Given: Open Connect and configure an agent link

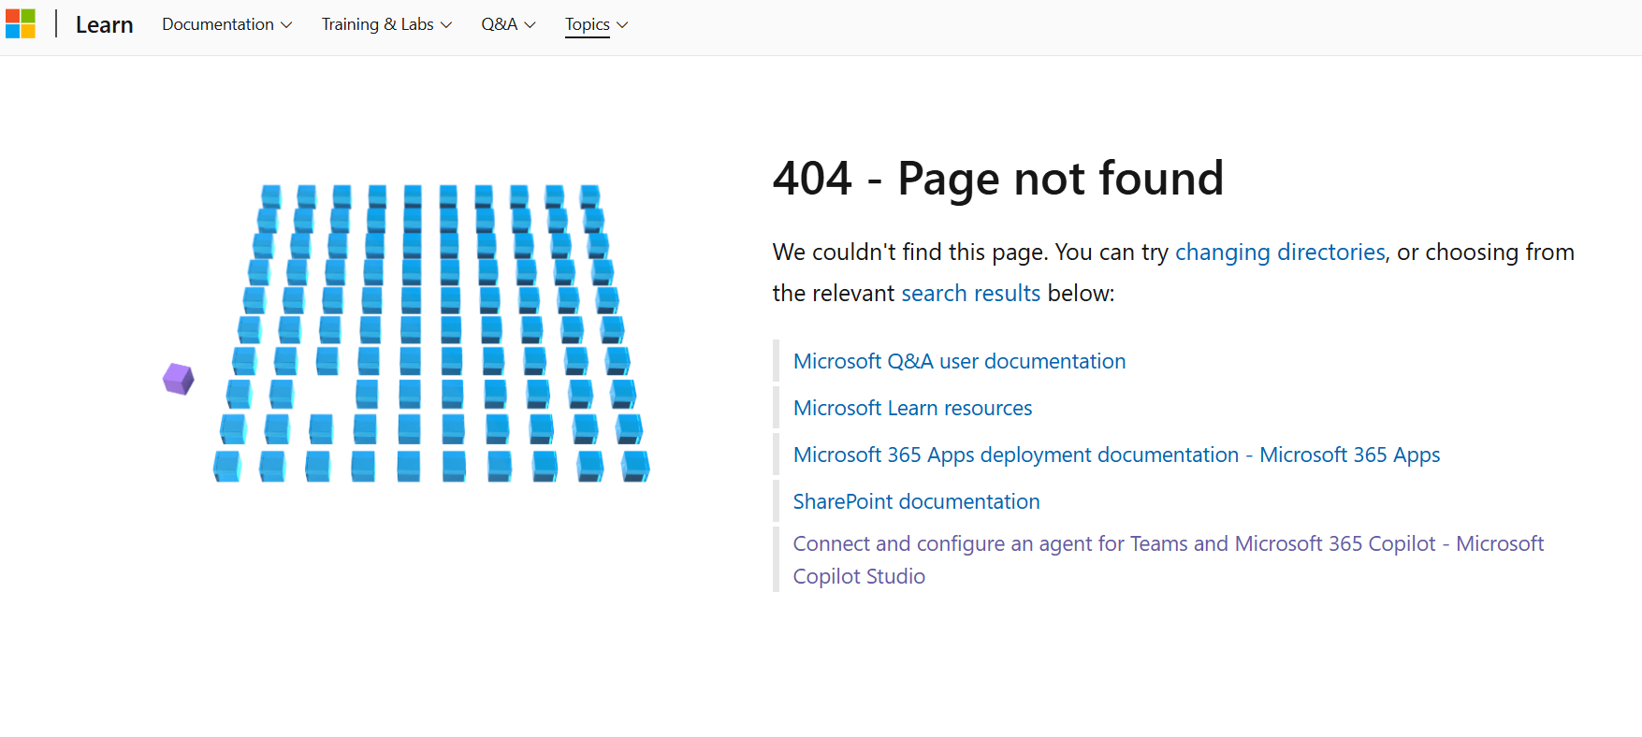Looking at the screenshot, I should pyautogui.click(x=1168, y=559).
